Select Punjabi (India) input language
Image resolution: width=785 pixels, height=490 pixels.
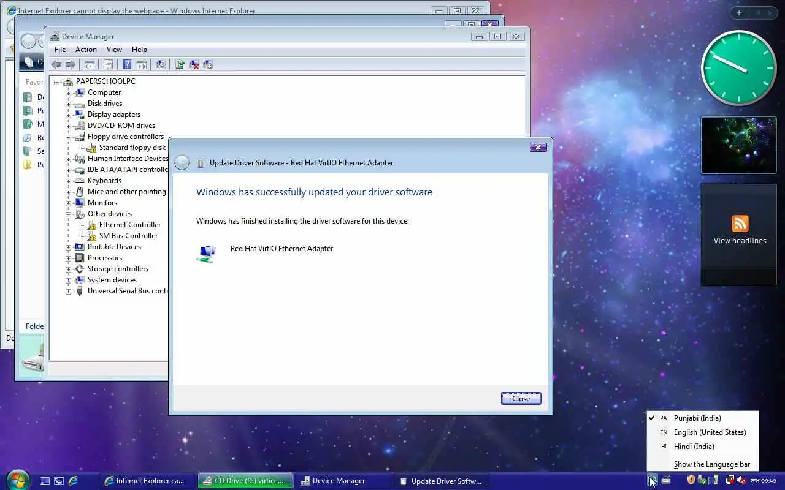pyautogui.click(x=703, y=418)
